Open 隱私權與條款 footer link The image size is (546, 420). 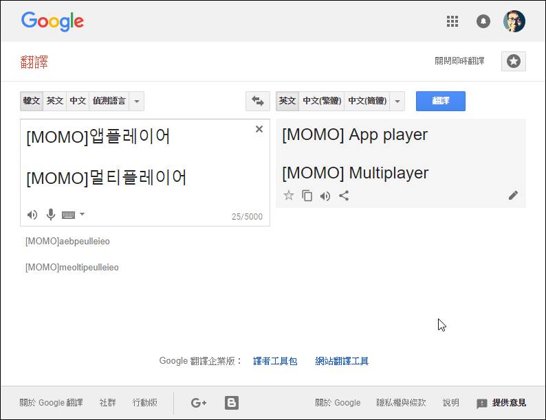(x=401, y=403)
